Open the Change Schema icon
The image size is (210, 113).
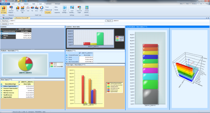click(x=87, y=10)
